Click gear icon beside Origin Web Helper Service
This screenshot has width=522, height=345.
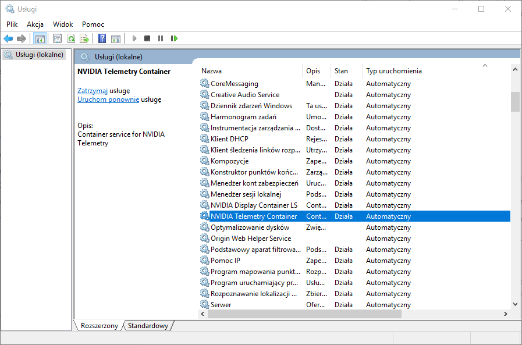click(204, 238)
